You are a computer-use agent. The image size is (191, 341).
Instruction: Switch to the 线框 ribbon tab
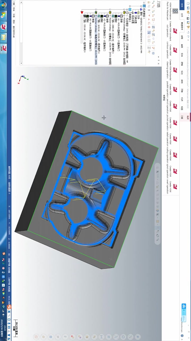(182, 37)
